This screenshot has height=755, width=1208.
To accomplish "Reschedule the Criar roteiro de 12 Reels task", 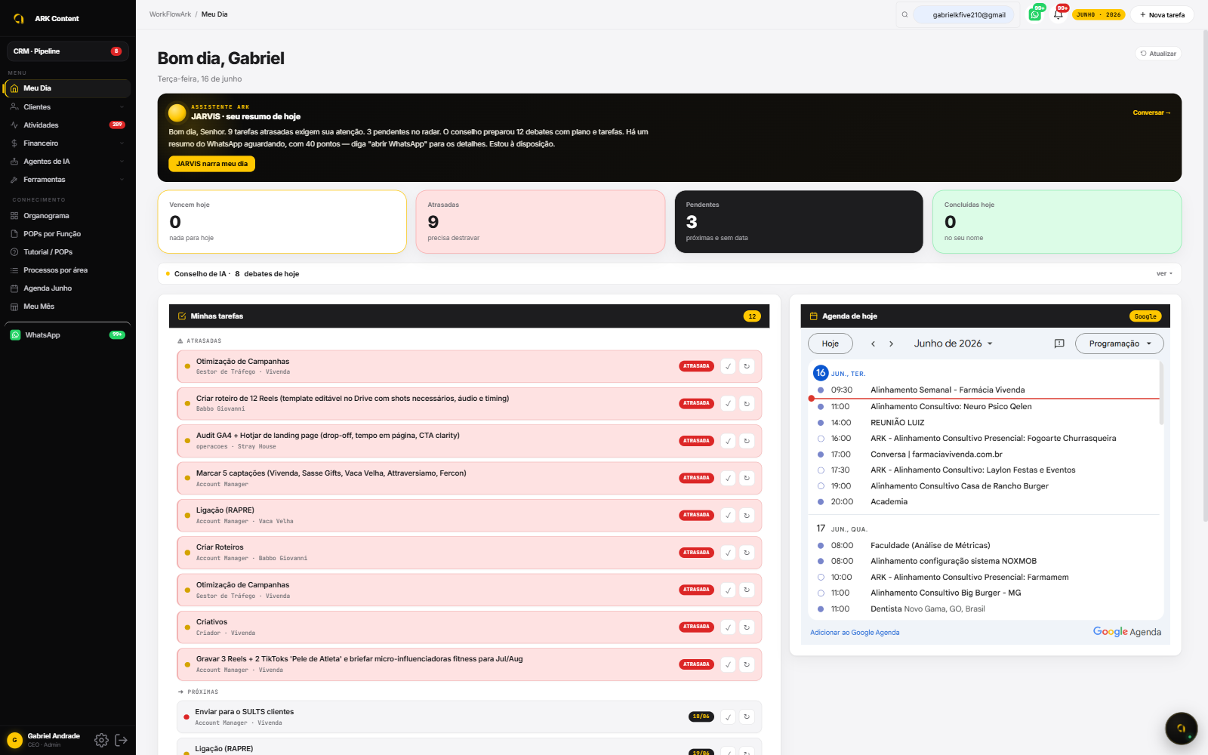I will [x=747, y=404].
